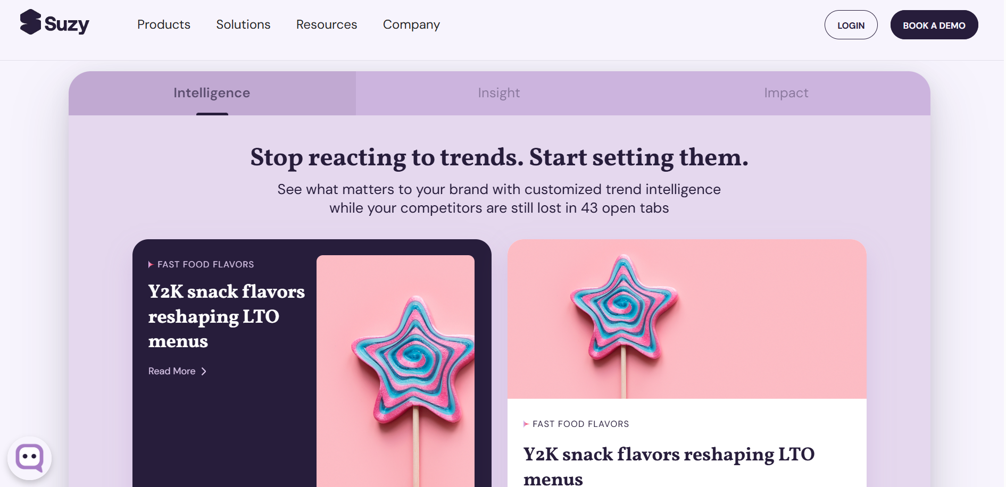
Task: Select the Impact tab
Action: (x=786, y=93)
